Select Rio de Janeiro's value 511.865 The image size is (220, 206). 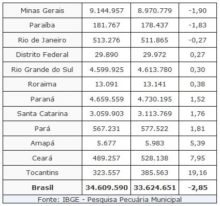tap(155, 40)
